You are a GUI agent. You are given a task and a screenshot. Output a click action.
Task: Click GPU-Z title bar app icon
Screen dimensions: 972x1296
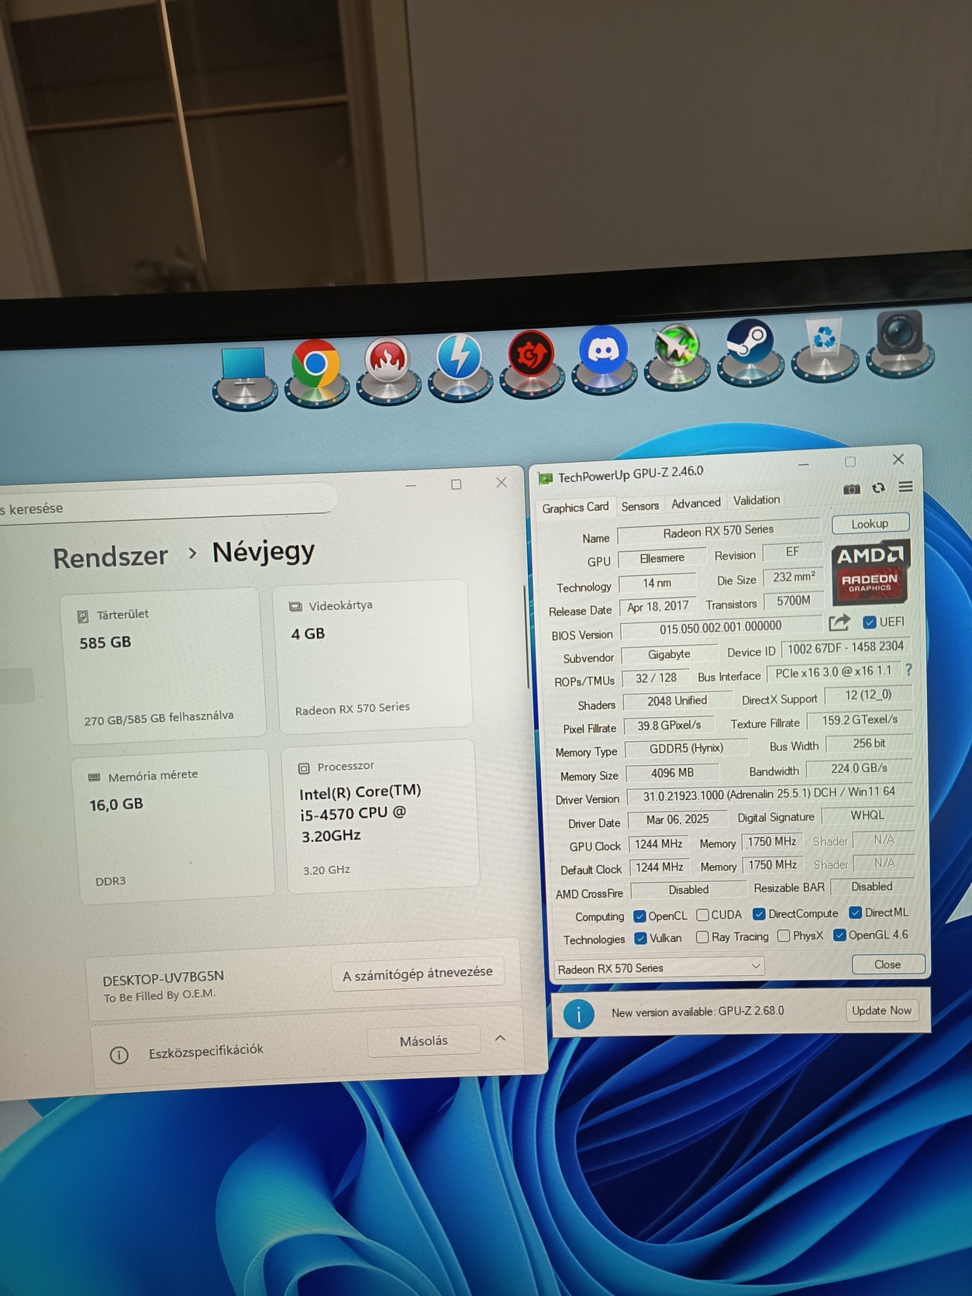pos(546,478)
